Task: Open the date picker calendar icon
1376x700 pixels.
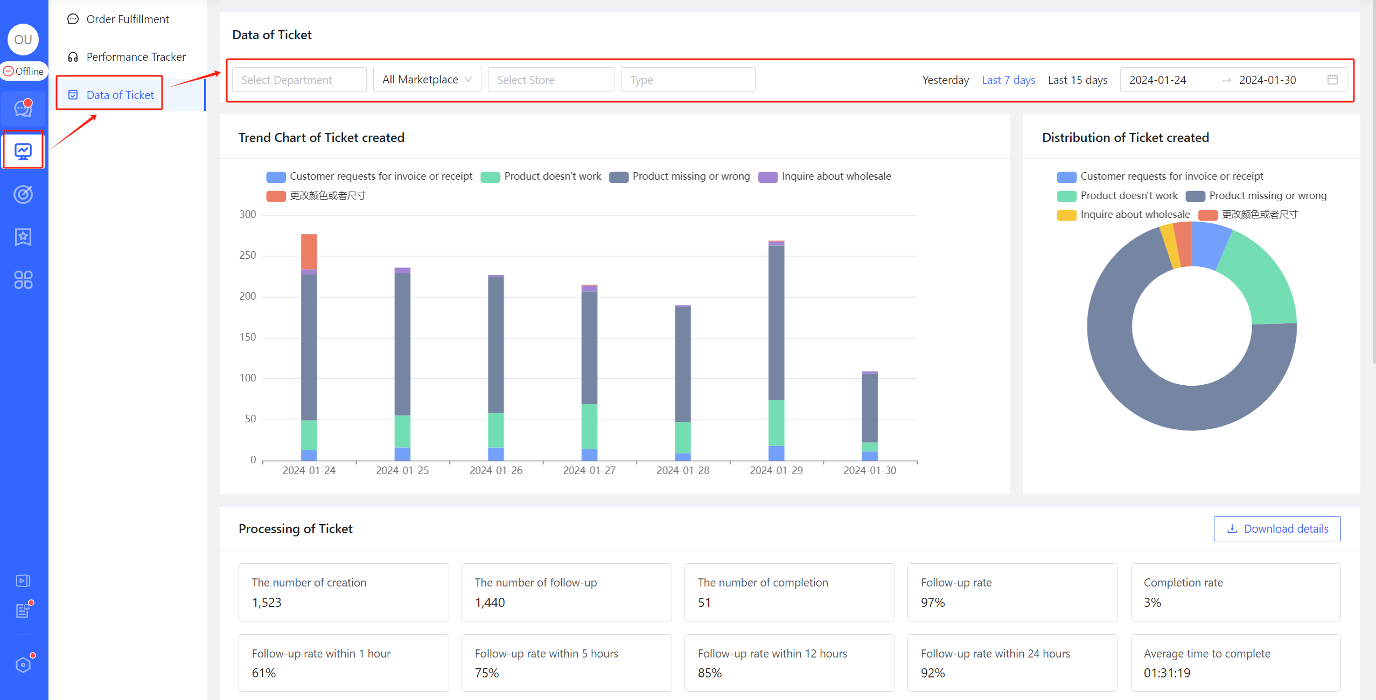Action: point(1332,80)
